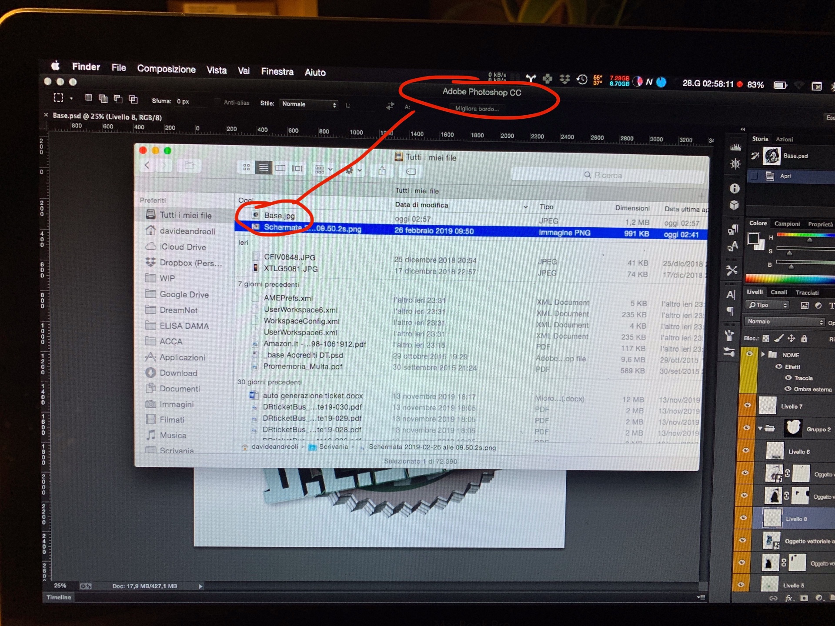835x626 pixels.
Task: Open the Vista menu
Action: [217, 70]
